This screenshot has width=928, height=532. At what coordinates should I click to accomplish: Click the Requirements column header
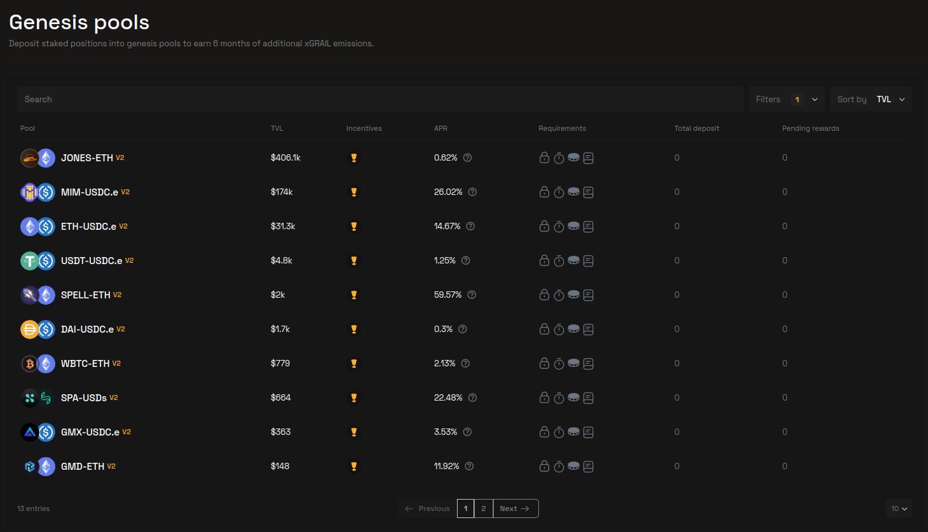pos(563,128)
